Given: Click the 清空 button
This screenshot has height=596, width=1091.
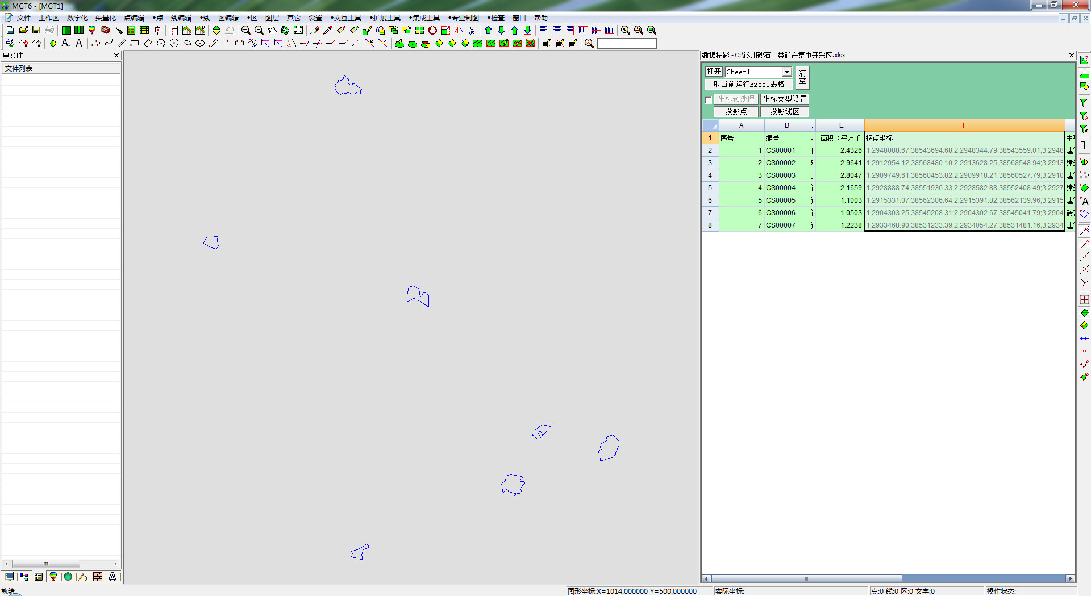Looking at the screenshot, I should click(802, 78).
